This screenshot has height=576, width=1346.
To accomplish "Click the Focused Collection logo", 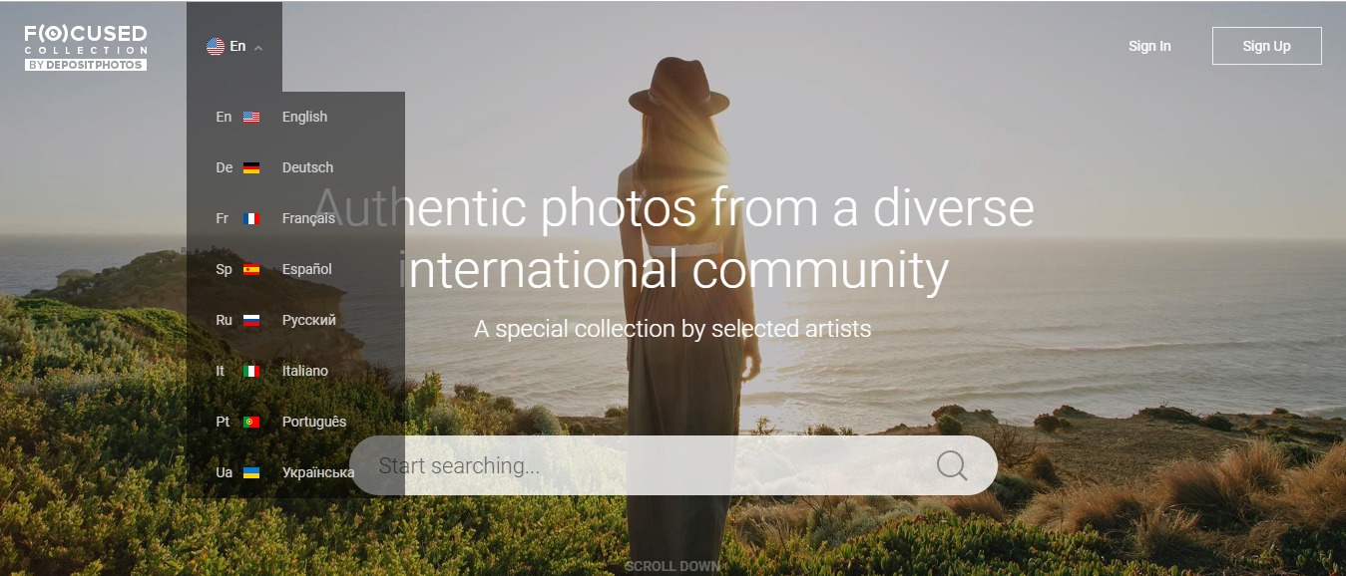I will pyautogui.click(x=86, y=47).
